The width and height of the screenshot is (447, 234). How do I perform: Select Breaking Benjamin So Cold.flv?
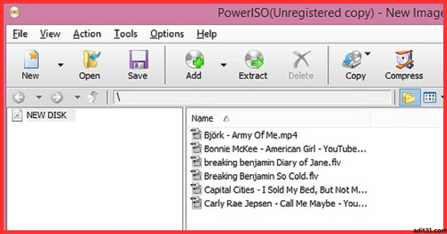point(261,176)
